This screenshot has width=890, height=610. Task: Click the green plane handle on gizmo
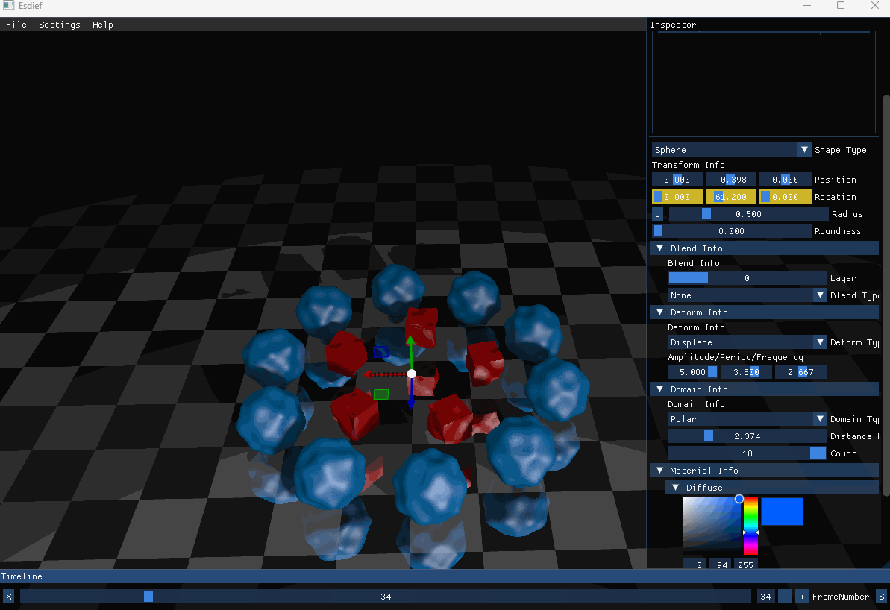coord(381,394)
